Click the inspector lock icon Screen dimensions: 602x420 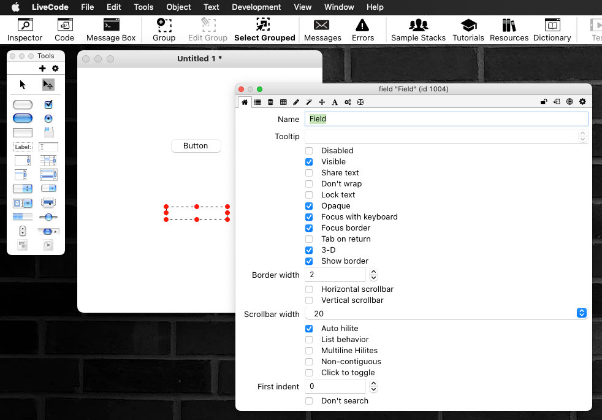click(x=544, y=102)
